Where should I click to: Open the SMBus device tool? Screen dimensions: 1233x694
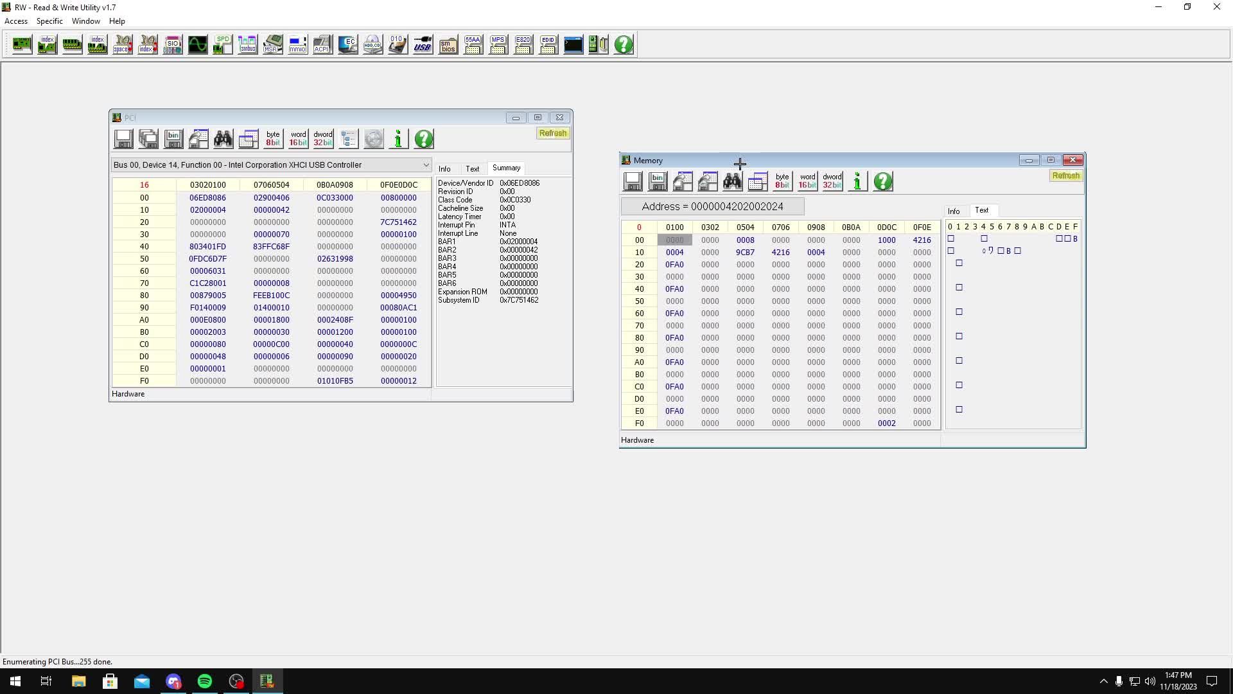(x=247, y=44)
